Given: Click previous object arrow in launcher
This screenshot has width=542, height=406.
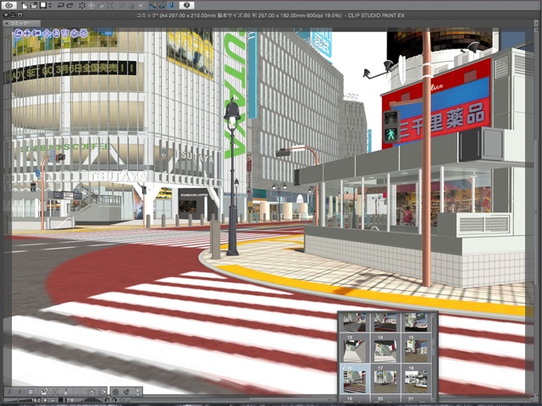Looking at the screenshot, I should 9,392.
